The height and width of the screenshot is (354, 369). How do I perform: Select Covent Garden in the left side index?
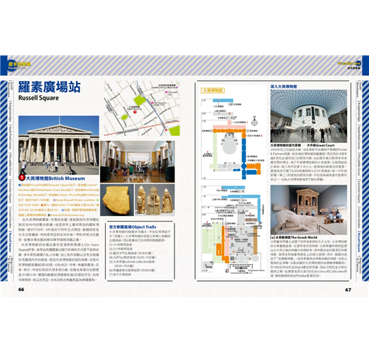10,218
